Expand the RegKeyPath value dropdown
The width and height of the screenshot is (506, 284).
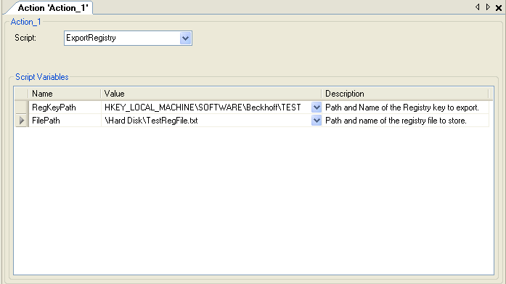[317, 107]
